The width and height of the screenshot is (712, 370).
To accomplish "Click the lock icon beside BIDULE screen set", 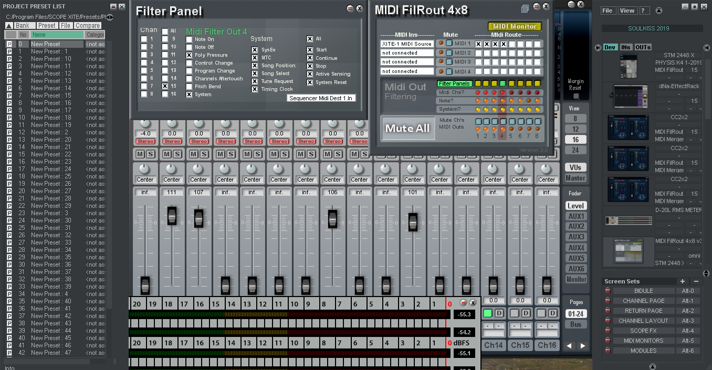I will pyautogui.click(x=608, y=291).
